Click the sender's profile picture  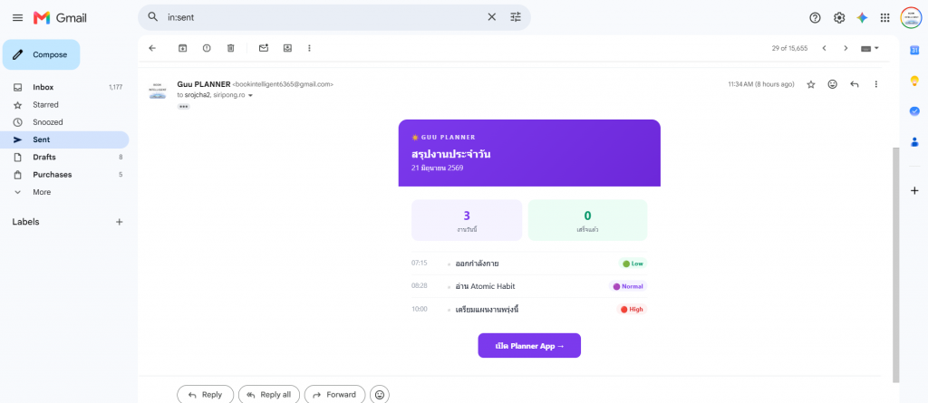tap(158, 91)
